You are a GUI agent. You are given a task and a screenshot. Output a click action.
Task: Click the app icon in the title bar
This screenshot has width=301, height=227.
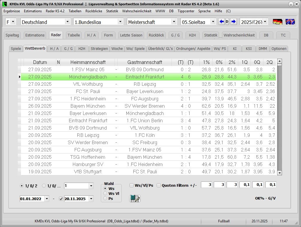pyautogui.click(x=4, y=4)
